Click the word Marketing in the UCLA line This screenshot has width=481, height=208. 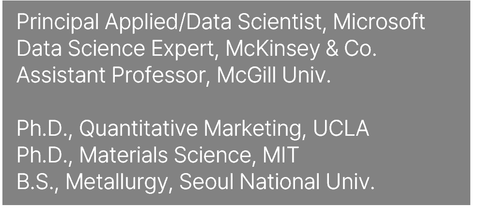[254, 130]
